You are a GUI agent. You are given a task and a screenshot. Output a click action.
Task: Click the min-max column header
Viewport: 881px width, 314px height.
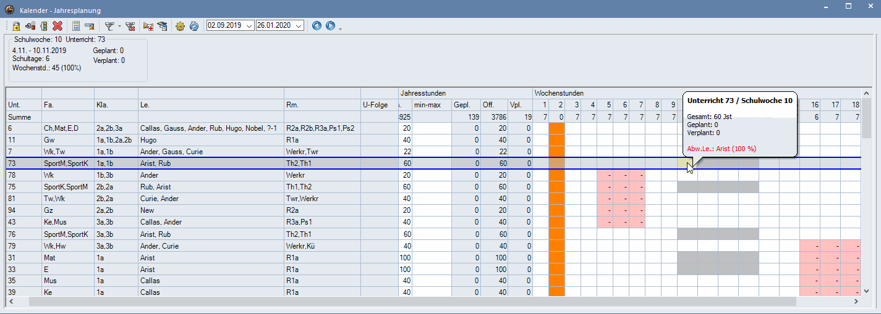pos(432,105)
